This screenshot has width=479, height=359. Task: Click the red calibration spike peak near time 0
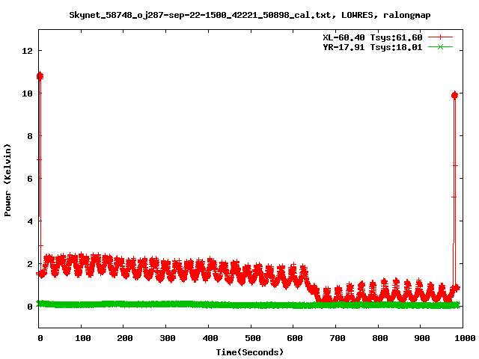point(40,76)
